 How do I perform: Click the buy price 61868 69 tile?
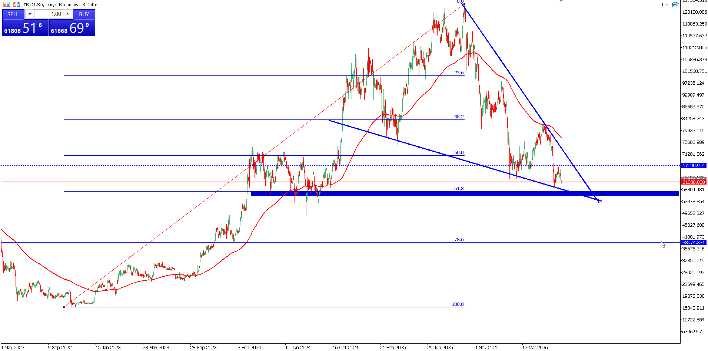pos(72,28)
